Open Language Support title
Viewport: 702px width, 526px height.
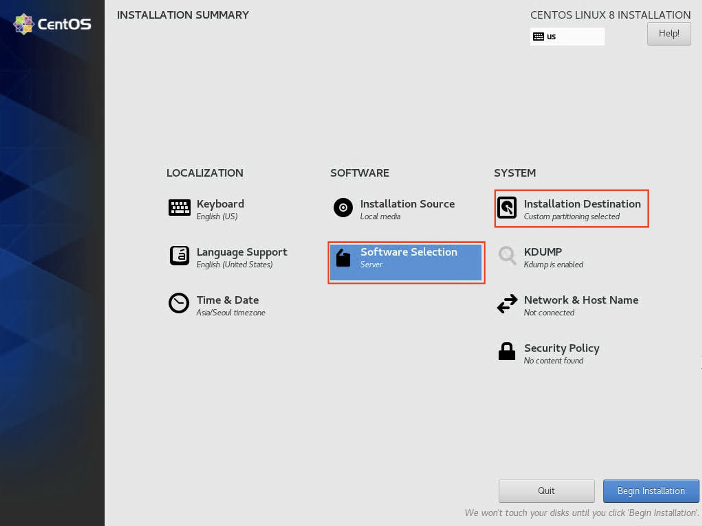[242, 252]
